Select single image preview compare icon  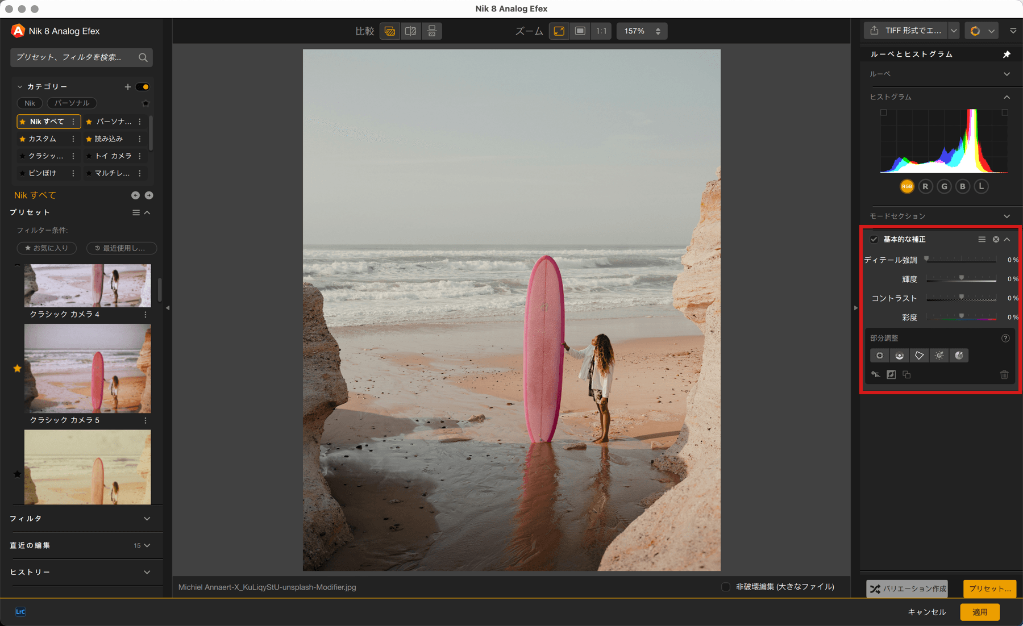tap(390, 31)
